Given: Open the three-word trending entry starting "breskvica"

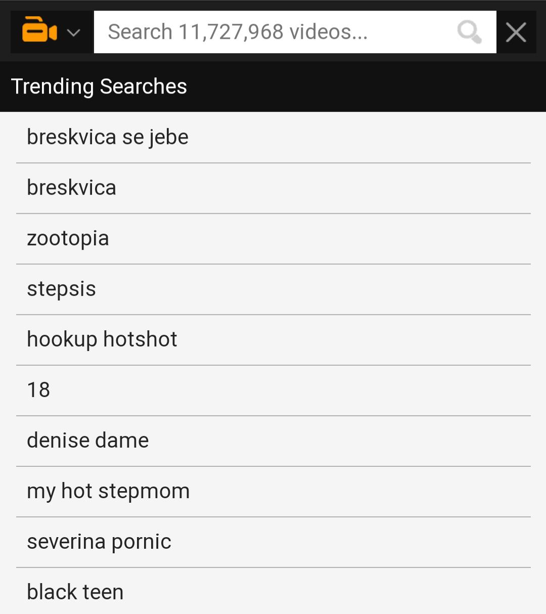Looking at the screenshot, I should 108,137.
